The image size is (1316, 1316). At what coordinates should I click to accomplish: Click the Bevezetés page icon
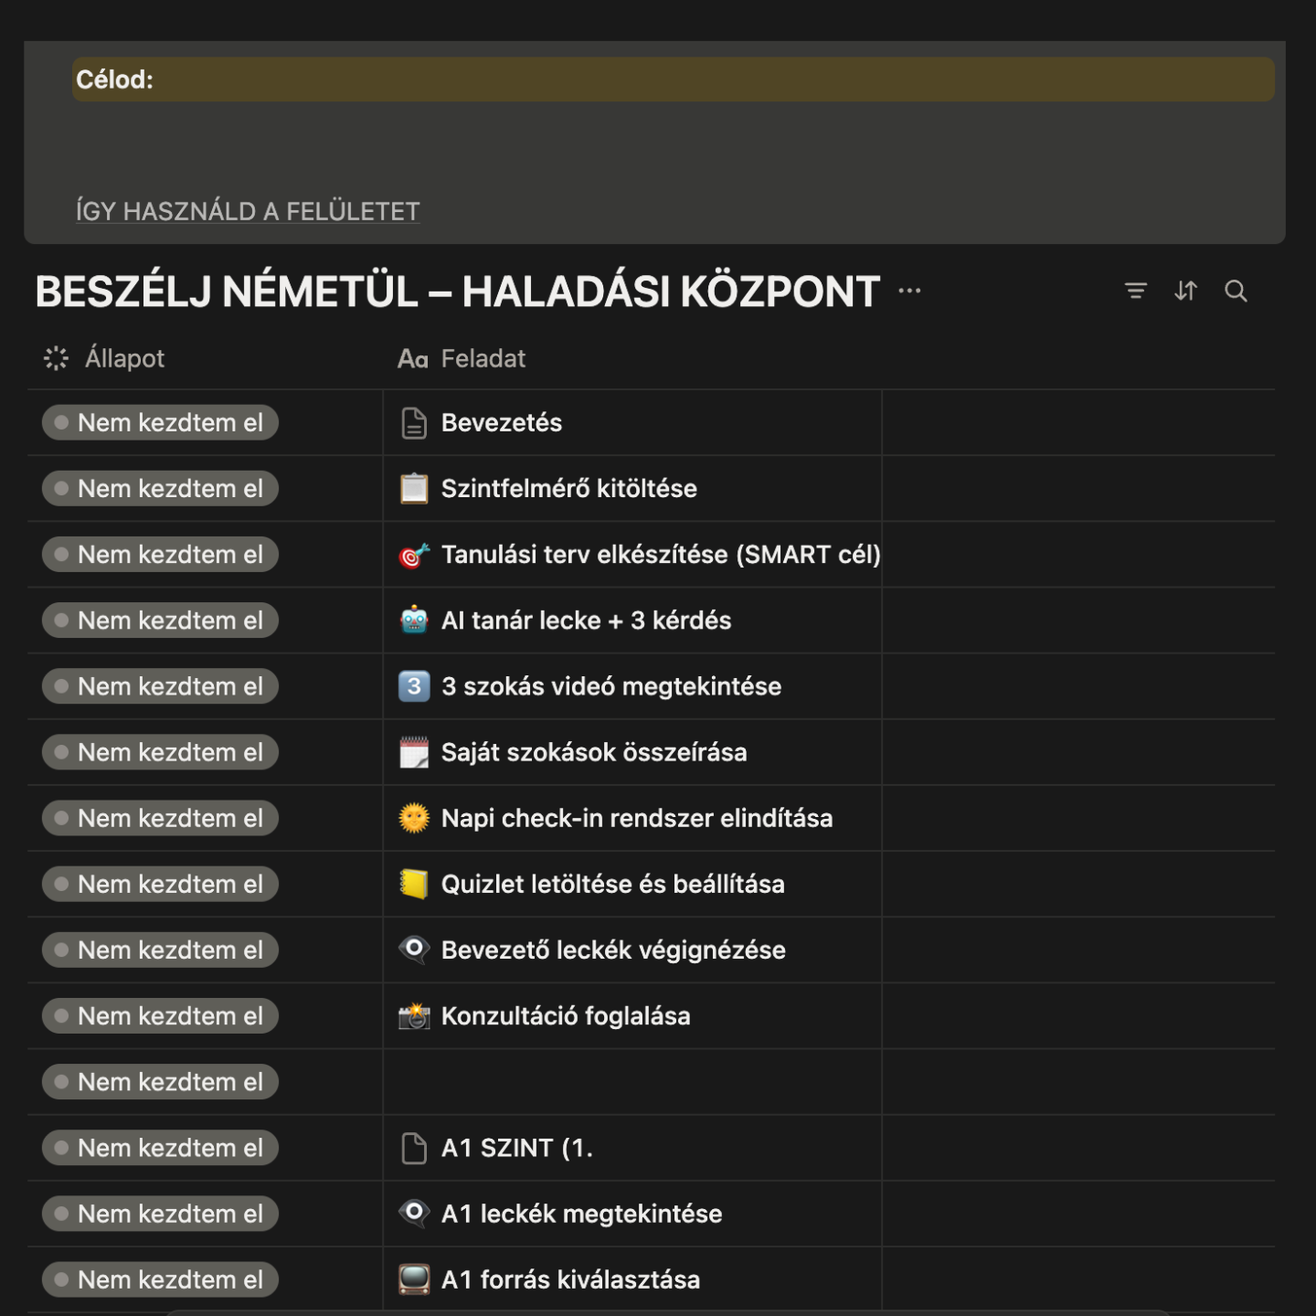[414, 423]
